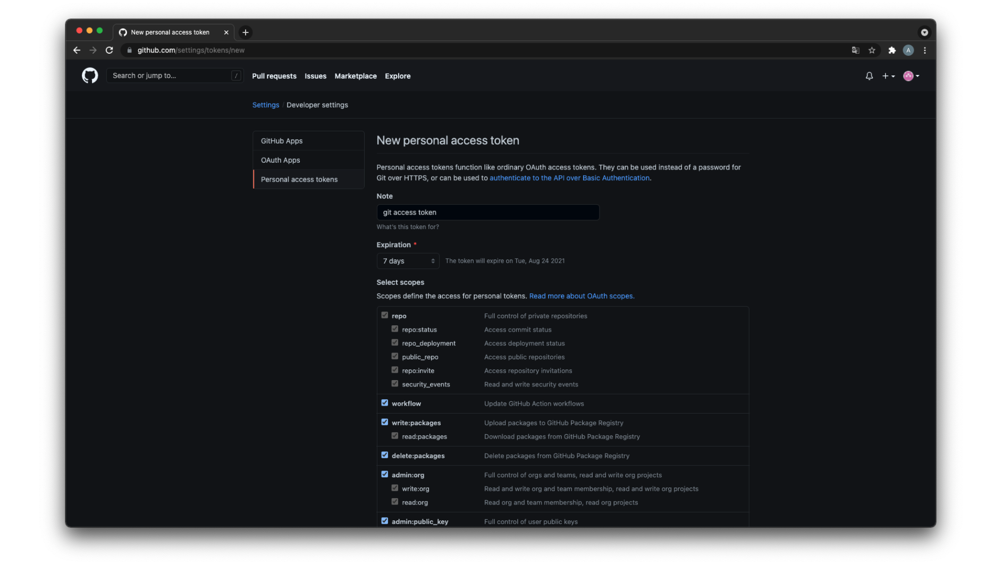Click 'Delete packages from GitHub Package Registry' text
Viewport: 1002px width, 564px height.
tap(557, 456)
